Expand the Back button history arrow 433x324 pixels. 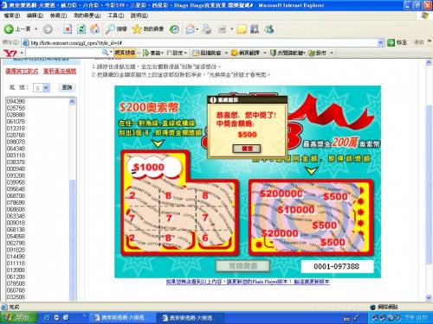(36, 29)
